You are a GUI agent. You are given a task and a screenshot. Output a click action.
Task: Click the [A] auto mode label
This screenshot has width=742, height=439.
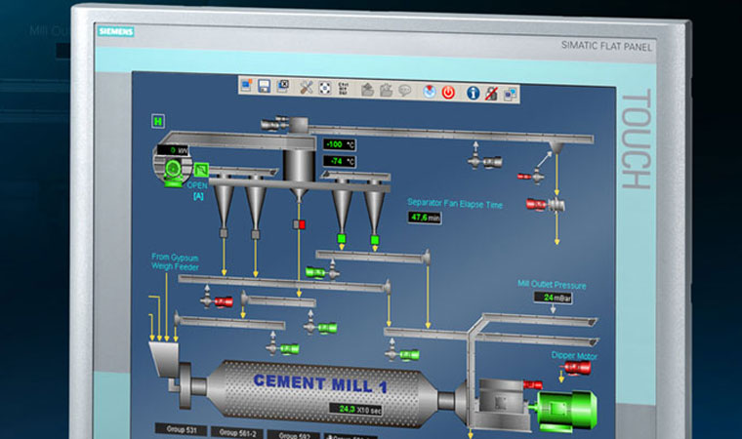pyautogui.click(x=198, y=196)
